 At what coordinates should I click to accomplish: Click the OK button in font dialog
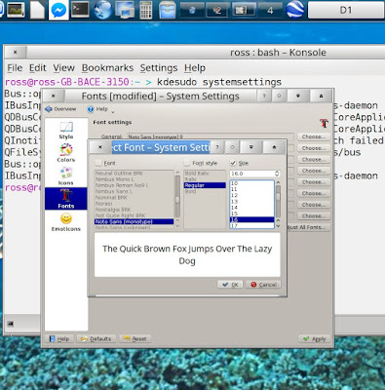click(x=230, y=285)
